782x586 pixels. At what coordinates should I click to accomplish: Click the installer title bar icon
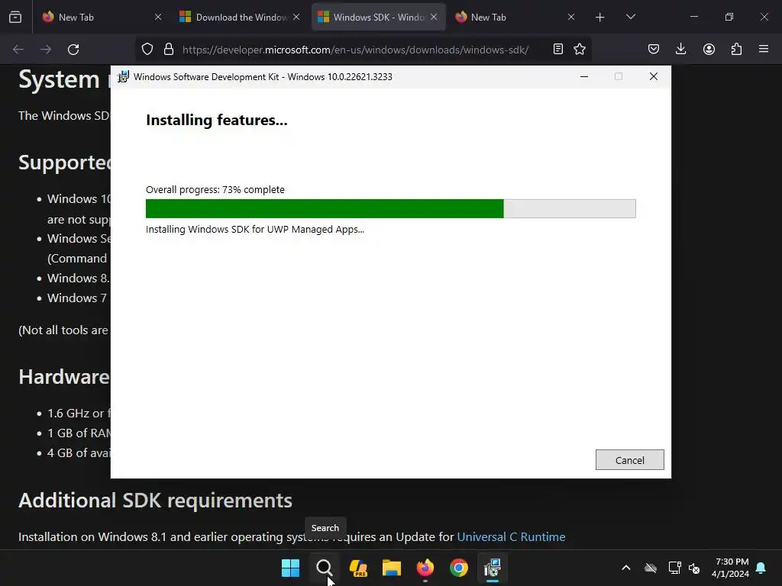[123, 77]
